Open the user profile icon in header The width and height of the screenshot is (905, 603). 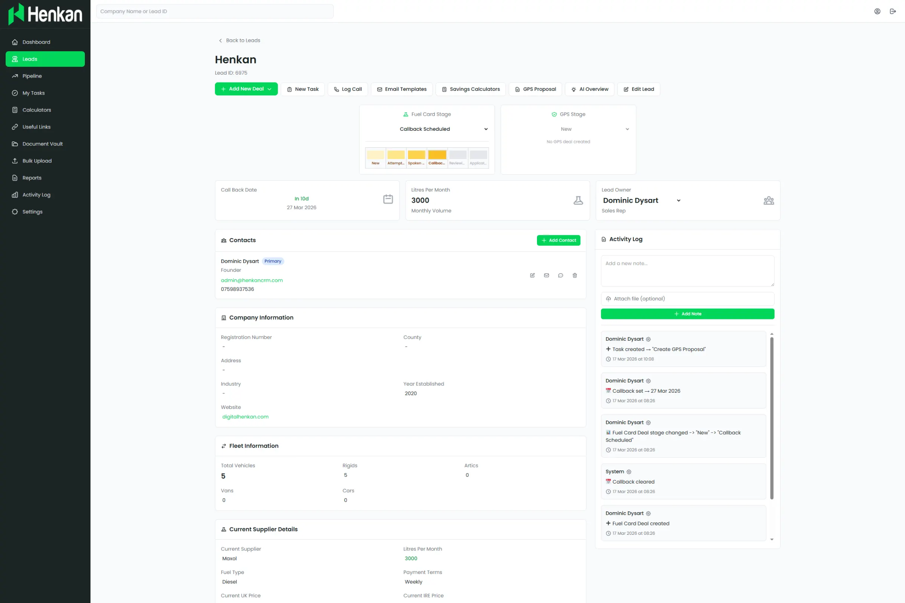pos(877,11)
